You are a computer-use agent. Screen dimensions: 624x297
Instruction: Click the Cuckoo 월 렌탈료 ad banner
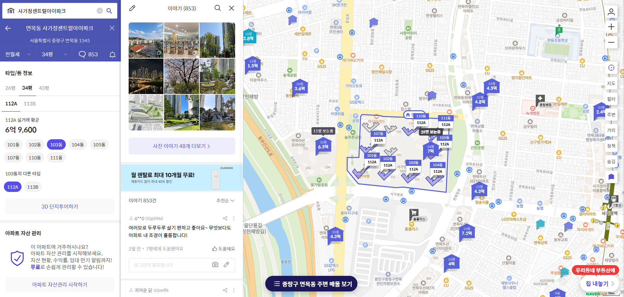pos(182,177)
